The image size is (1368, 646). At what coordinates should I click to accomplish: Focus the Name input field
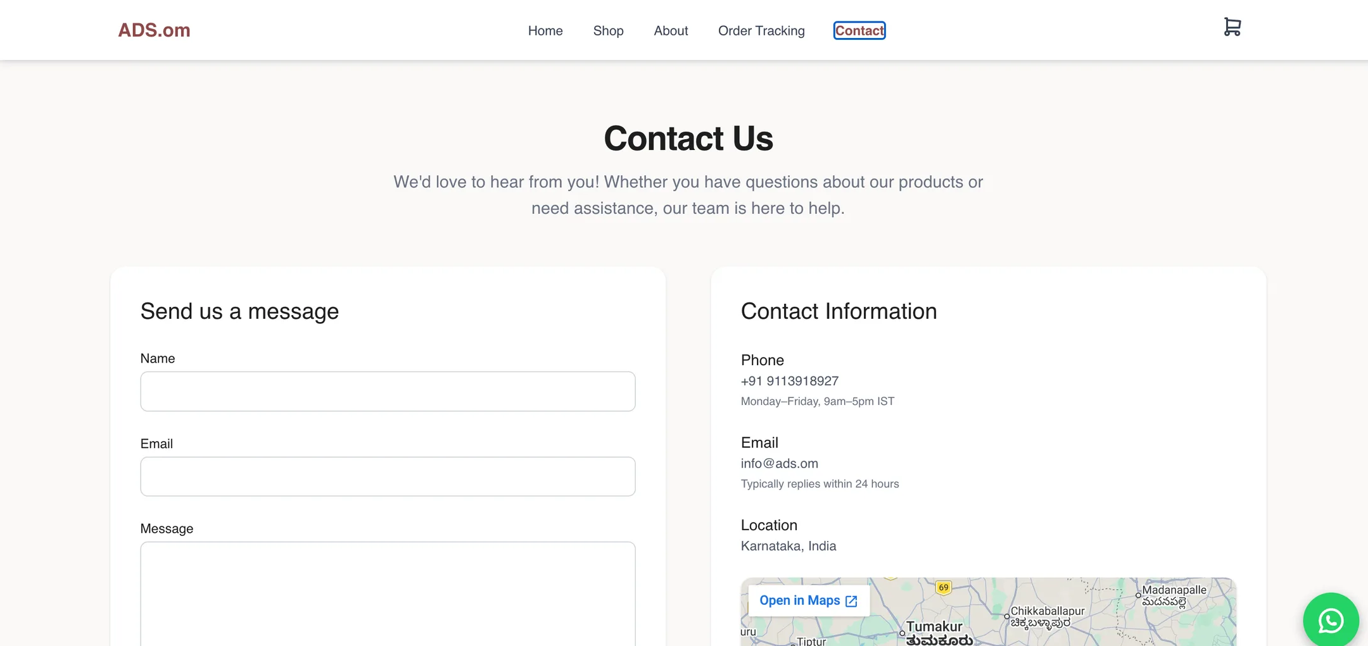[388, 391]
